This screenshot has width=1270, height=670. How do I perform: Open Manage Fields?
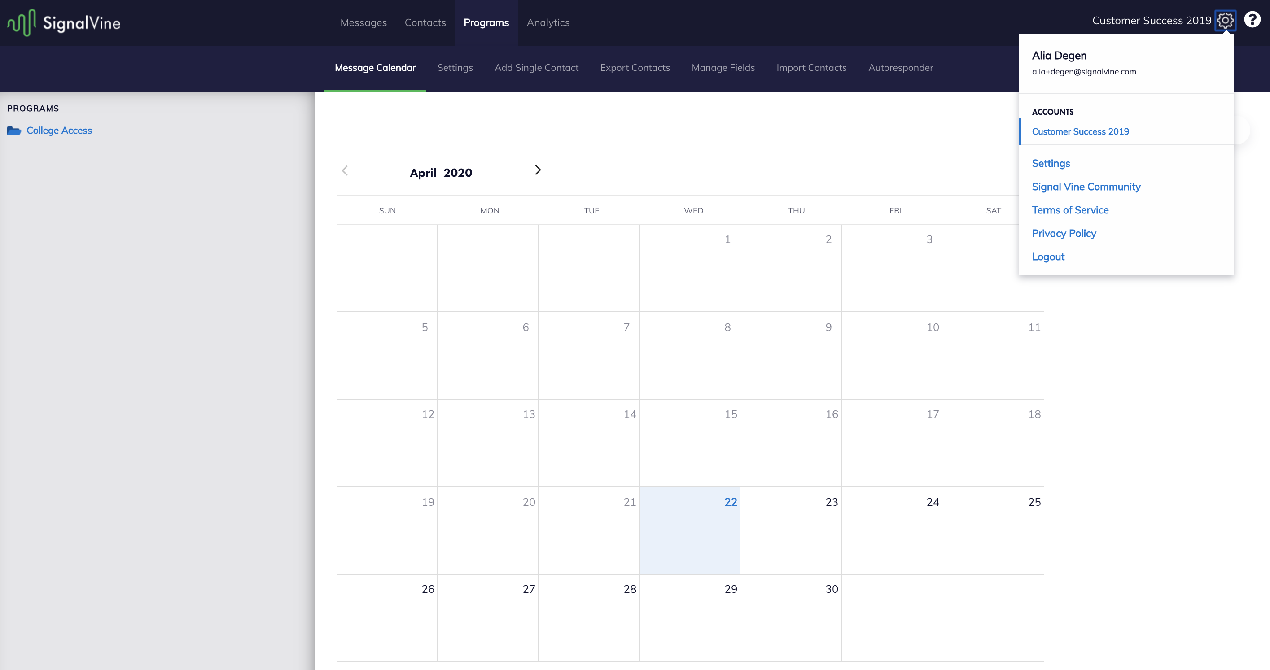[x=723, y=68]
